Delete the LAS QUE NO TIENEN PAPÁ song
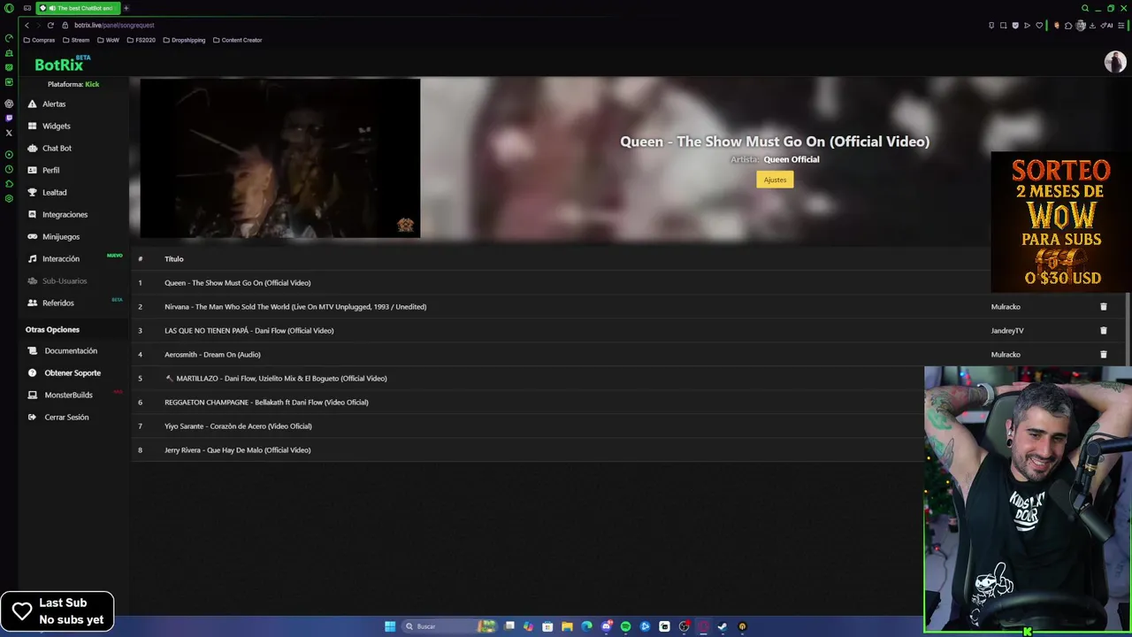The width and height of the screenshot is (1132, 637). [1103, 331]
